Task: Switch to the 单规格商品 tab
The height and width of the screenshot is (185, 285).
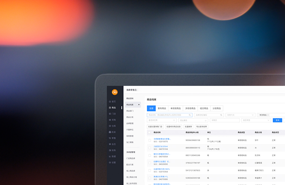Action: (x=176, y=108)
